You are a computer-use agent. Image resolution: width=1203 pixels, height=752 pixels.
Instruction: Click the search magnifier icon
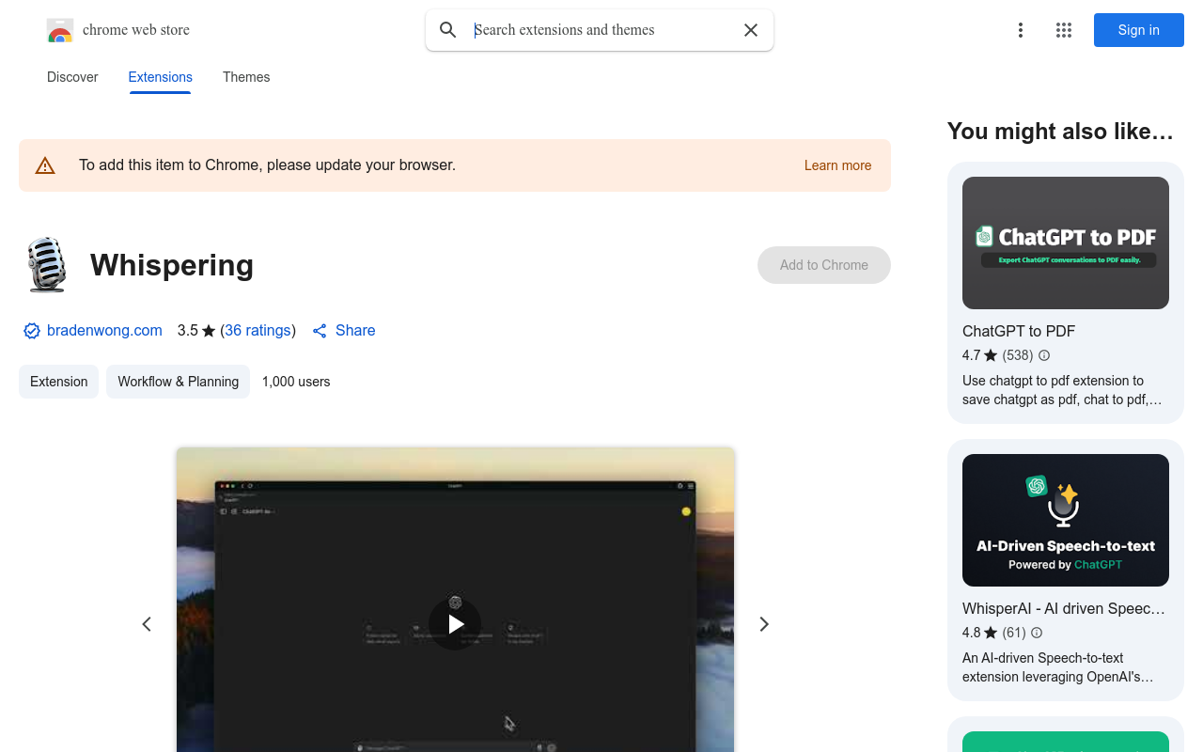(448, 30)
